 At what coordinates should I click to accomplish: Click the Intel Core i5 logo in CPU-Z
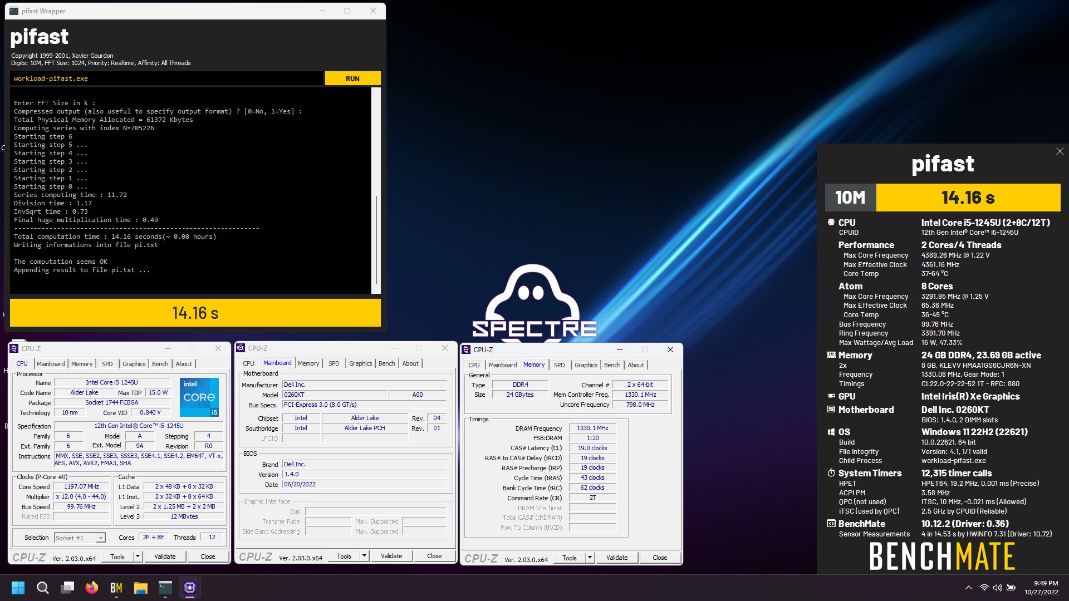[199, 397]
